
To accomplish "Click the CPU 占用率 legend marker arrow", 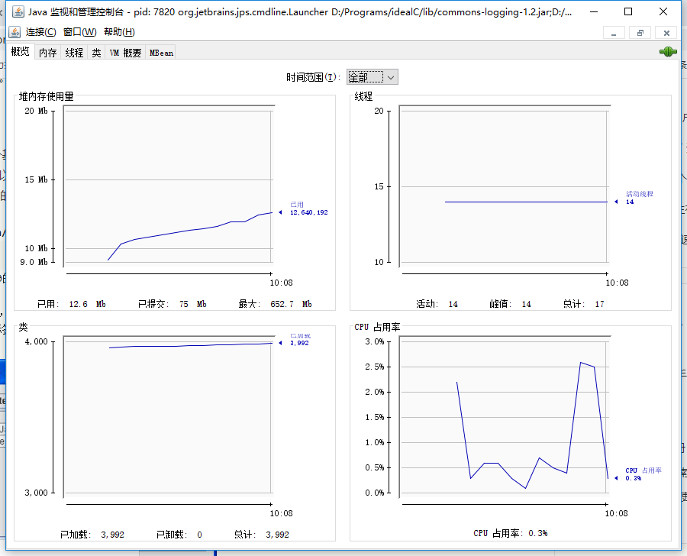I will pyautogui.click(x=615, y=478).
